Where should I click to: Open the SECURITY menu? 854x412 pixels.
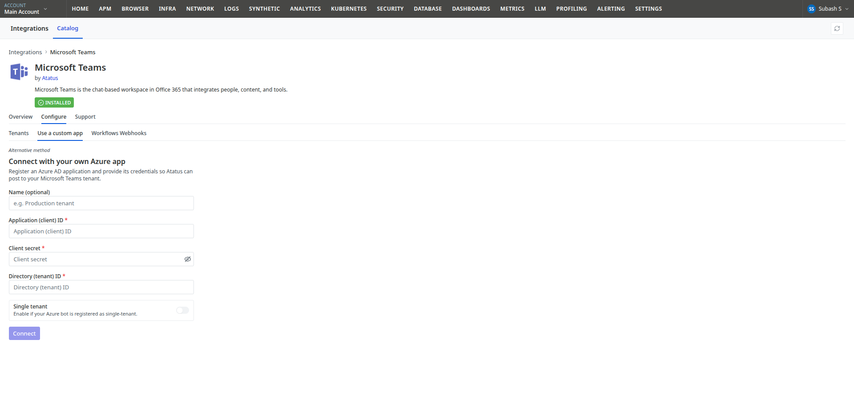coord(390,9)
